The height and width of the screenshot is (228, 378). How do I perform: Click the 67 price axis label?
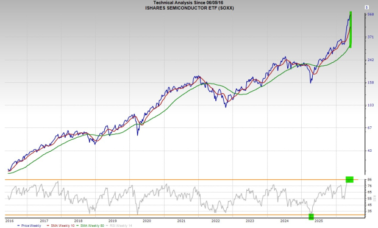(369, 128)
